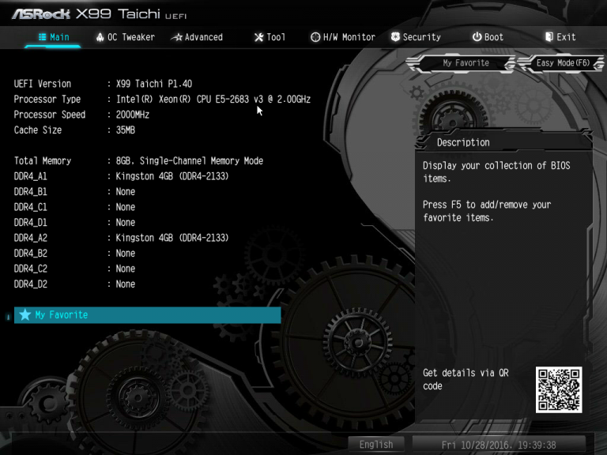Select the highlighted My Favorite menu entry
This screenshot has height=455, width=607.
148,315
